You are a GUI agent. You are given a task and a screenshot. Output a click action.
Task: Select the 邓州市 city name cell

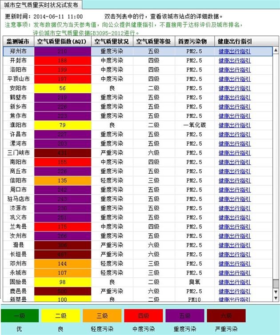pyautogui.click(x=19, y=263)
